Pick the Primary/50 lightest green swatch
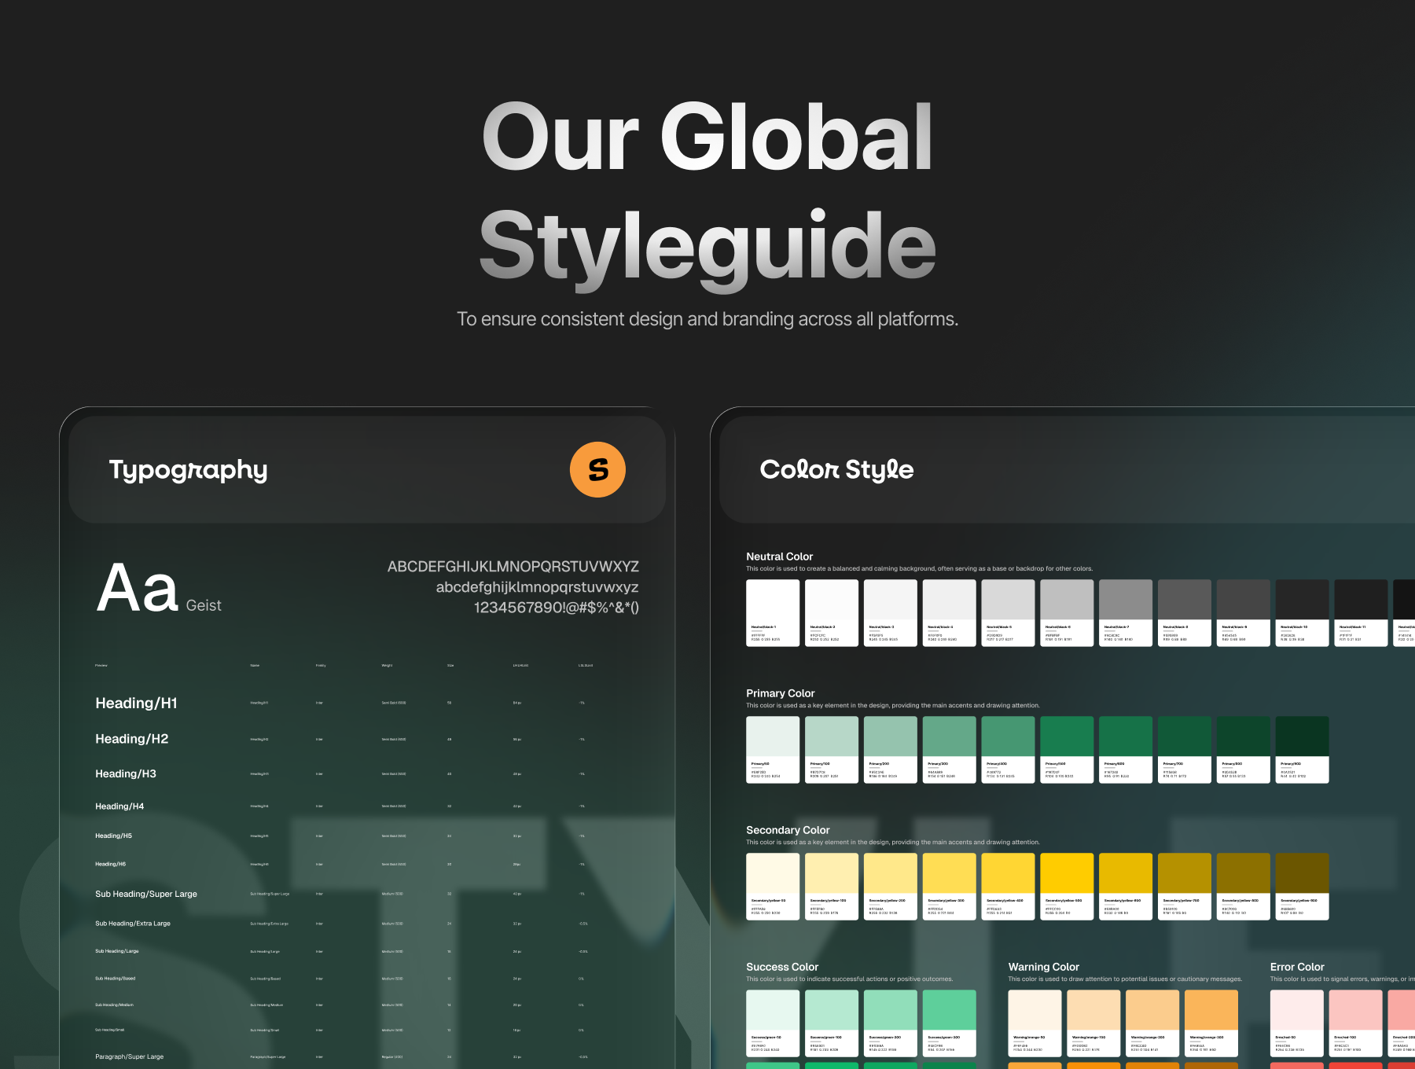The width and height of the screenshot is (1415, 1069). tap(772, 749)
